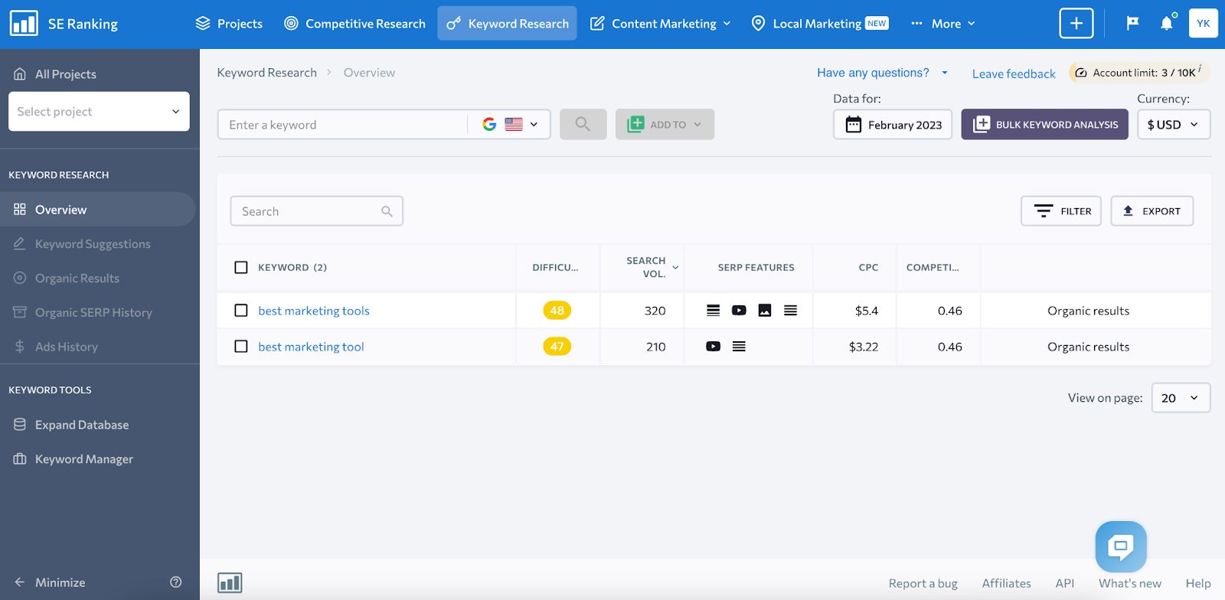Screen dimensions: 1225x600
Task: Click difficulty badge 48
Action: (x=557, y=310)
